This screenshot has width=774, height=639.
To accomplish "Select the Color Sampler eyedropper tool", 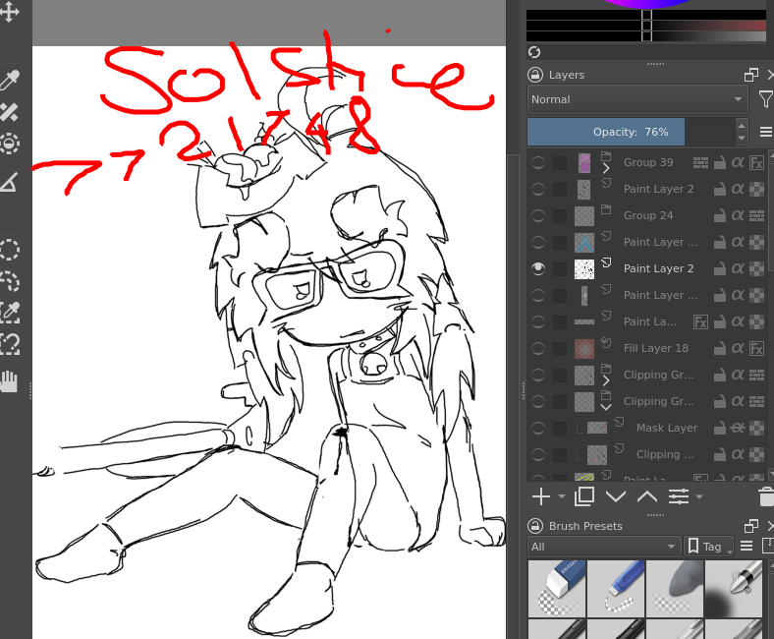I will 9,81.
